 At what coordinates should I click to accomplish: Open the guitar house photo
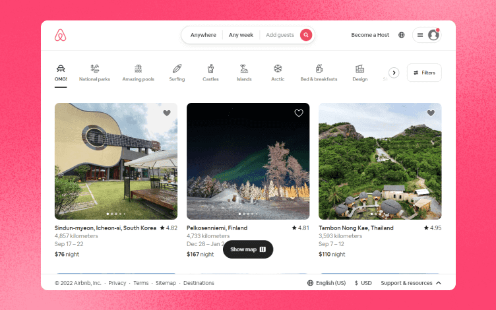116,161
